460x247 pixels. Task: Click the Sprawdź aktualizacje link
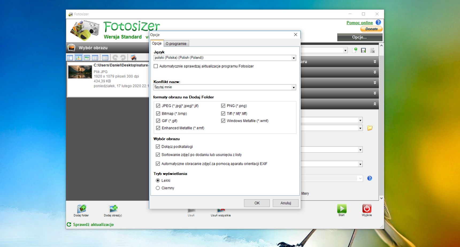(x=93, y=224)
